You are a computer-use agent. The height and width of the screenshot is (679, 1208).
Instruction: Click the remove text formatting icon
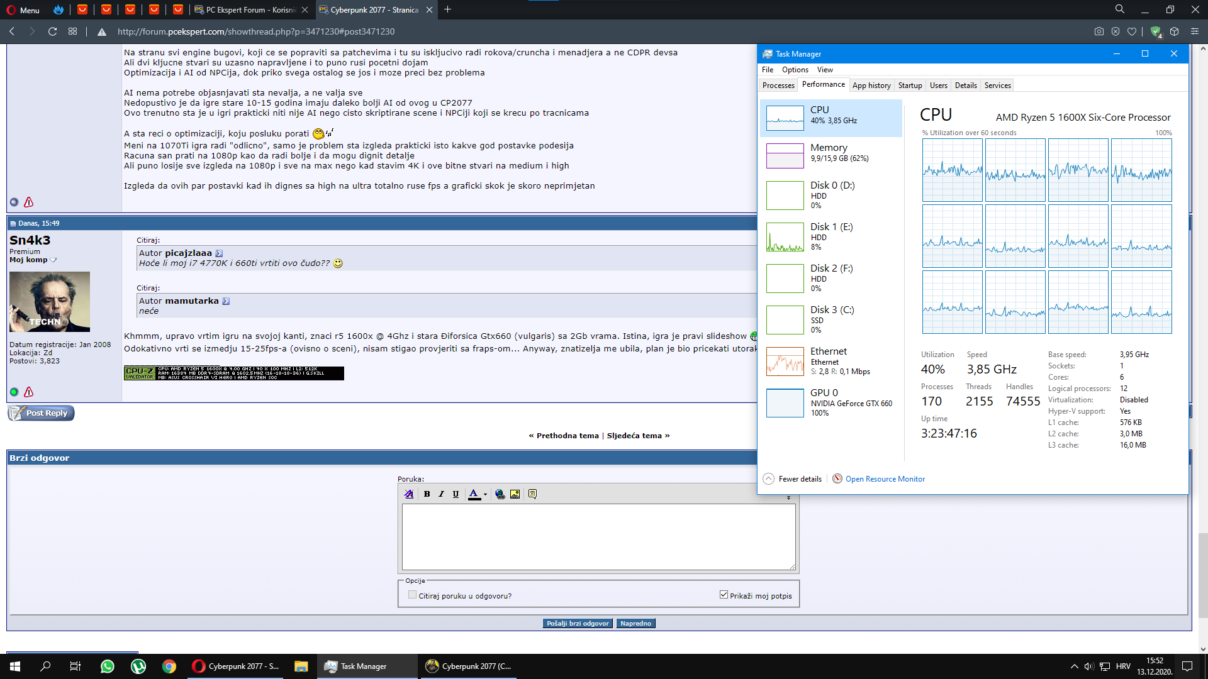point(409,494)
